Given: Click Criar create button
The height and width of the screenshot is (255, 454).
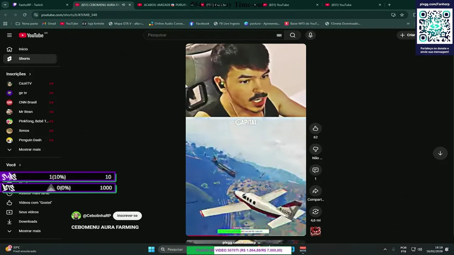Looking at the screenshot, I should pyautogui.click(x=408, y=35).
